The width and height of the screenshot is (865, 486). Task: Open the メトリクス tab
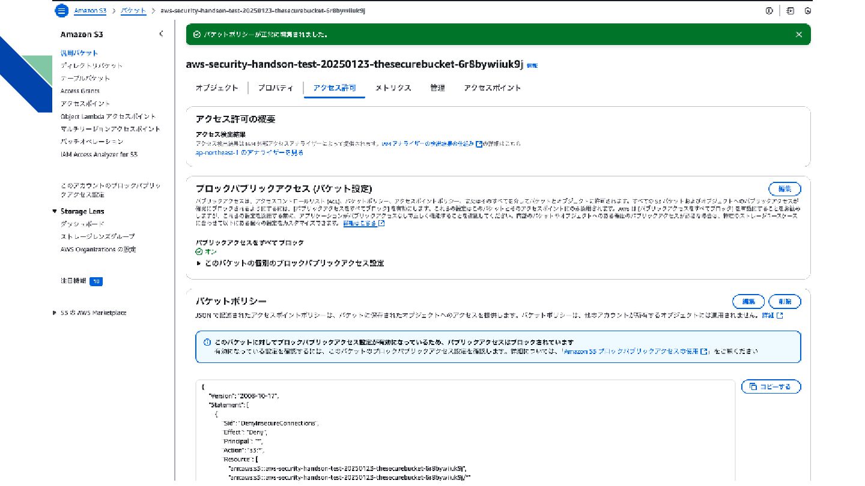tap(393, 88)
